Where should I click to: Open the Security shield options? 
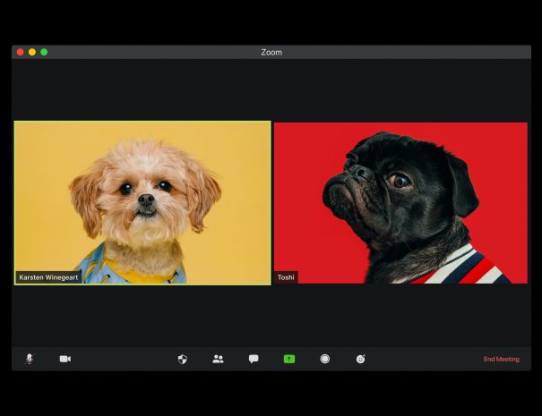(182, 359)
